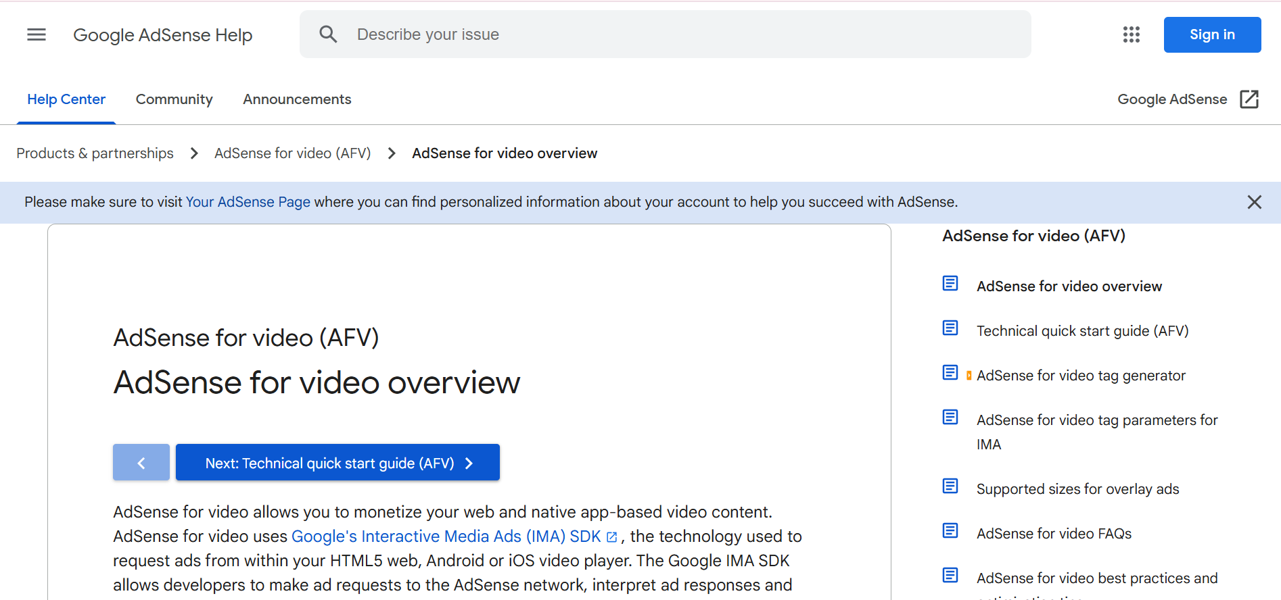The width and height of the screenshot is (1281, 600).
Task: Open the Google apps grid
Action: [1132, 34]
